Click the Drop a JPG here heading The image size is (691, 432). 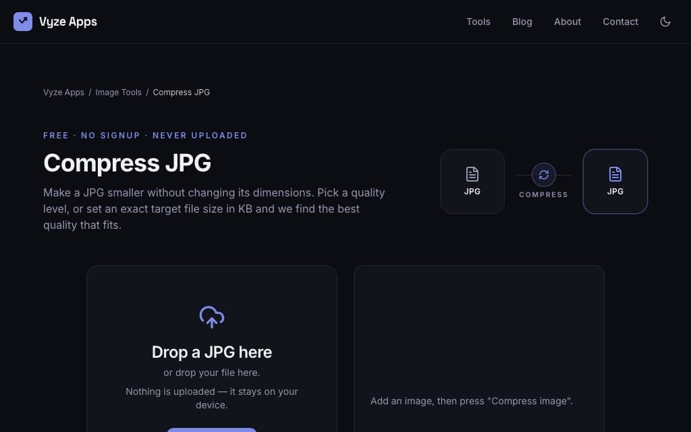click(x=211, y=352)
